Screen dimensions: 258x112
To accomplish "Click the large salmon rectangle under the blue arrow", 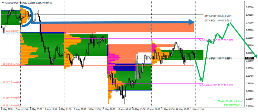I will 117,28.
